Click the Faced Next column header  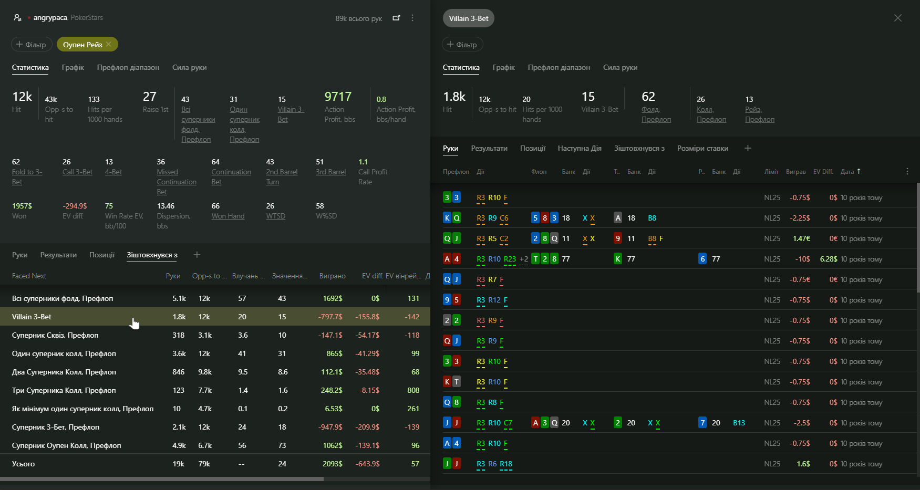(x=29, y=276)
